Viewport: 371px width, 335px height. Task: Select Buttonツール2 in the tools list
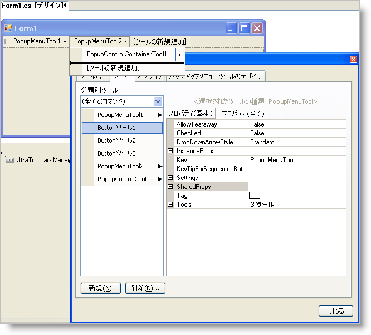coord(122,140)
